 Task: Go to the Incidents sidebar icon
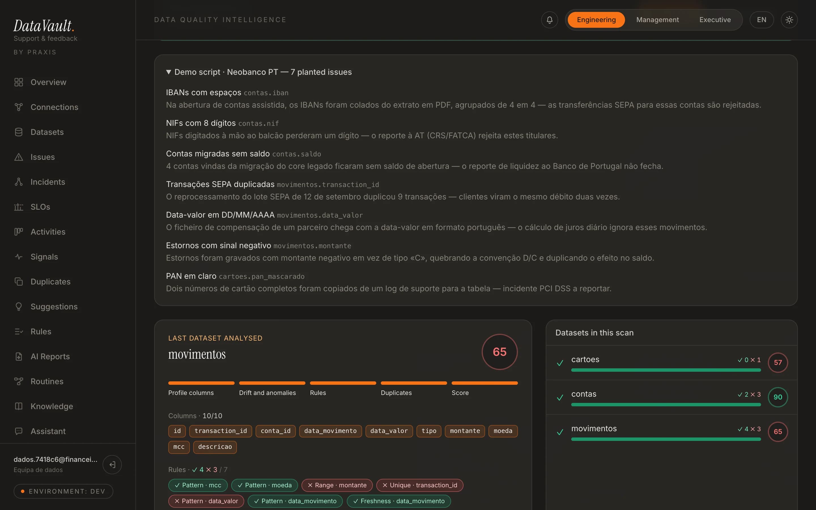(x=18, y=182)
